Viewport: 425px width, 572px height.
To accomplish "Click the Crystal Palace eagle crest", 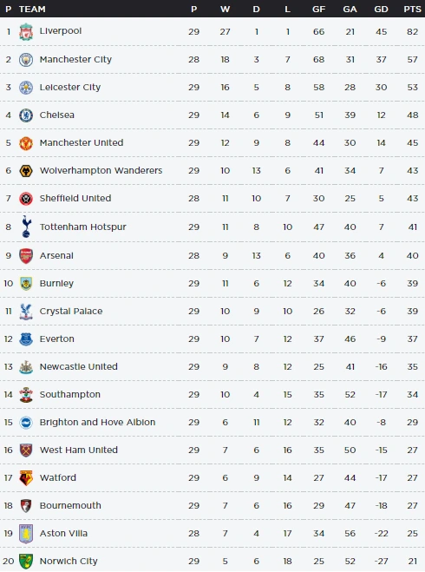I will point(26,312).
